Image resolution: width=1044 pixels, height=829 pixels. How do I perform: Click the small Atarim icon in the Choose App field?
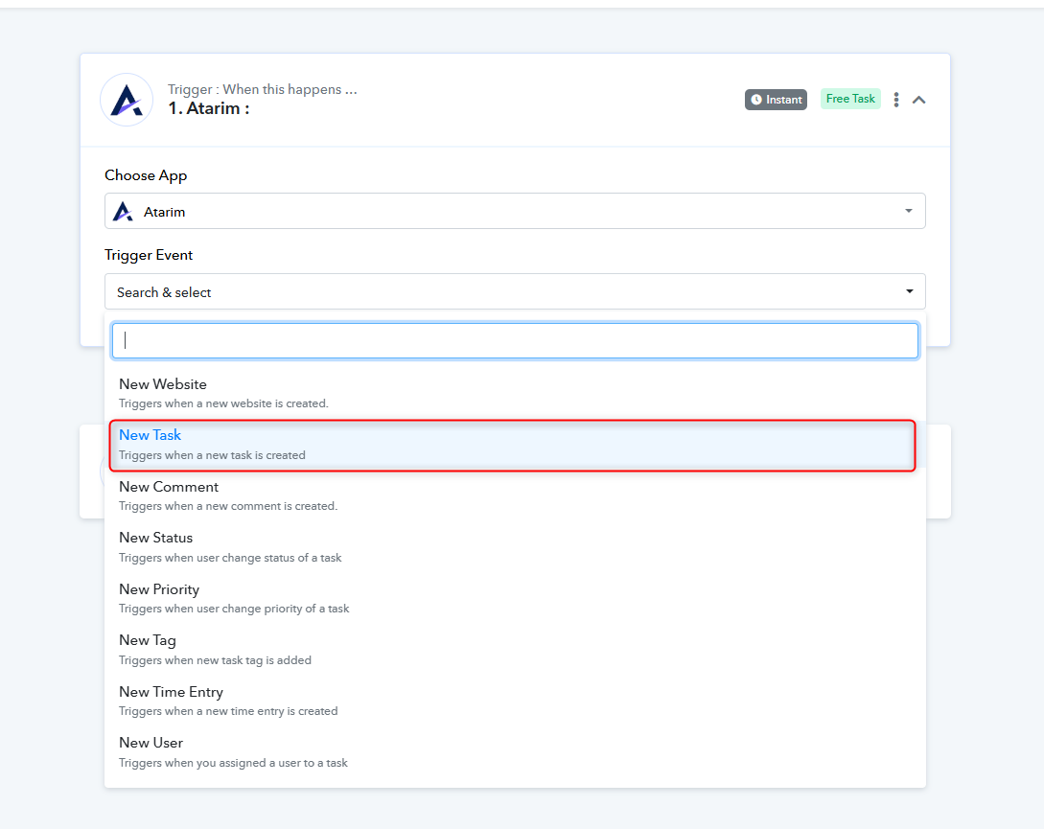coord(123,212)
